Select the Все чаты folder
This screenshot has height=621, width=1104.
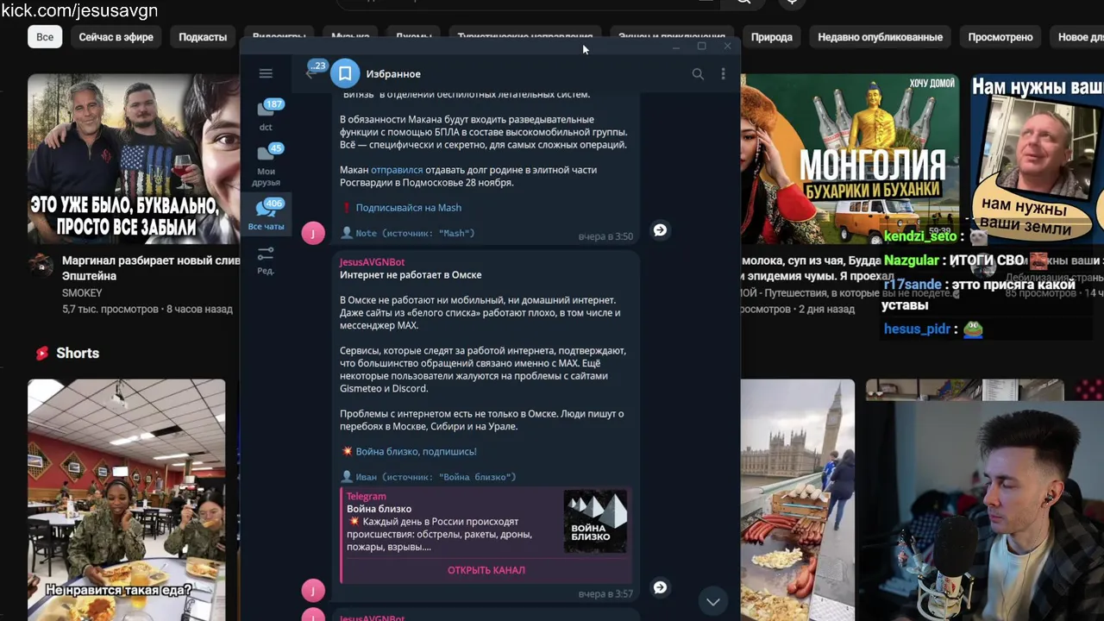pos(266,215)
